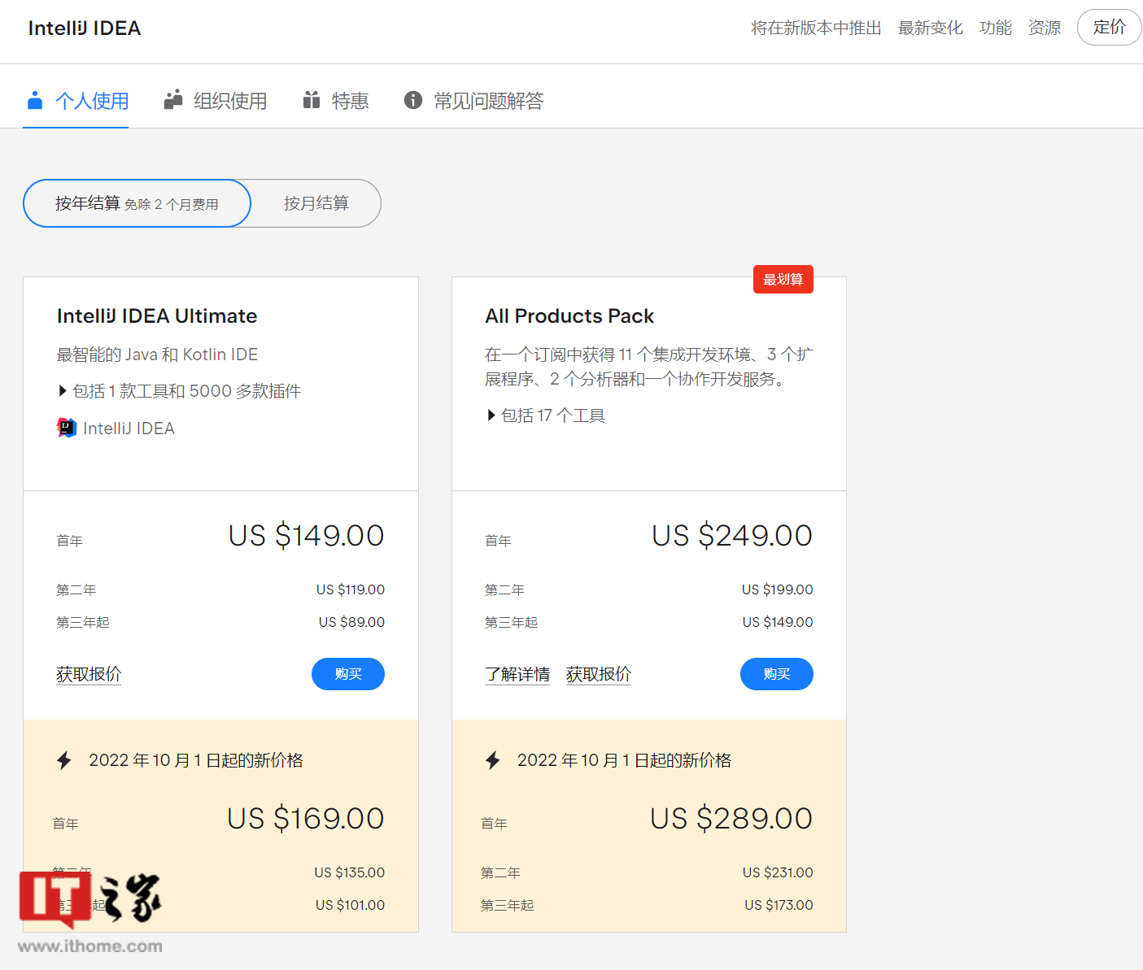Switch to 按月结算 billing
Viewport: 1143px width, 970px height.
click(x=316, y=203)
